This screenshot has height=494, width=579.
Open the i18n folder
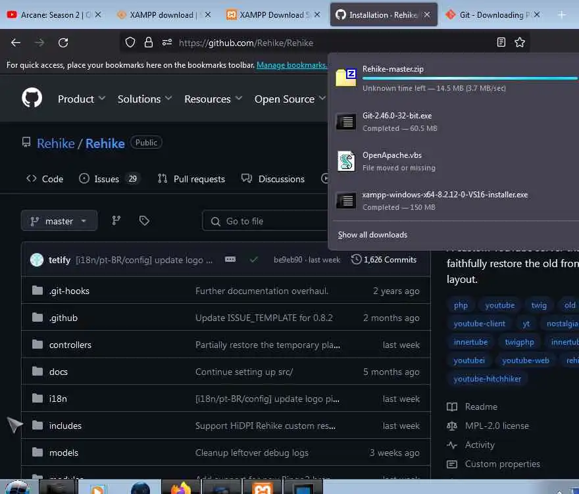[x=58, y=399]
